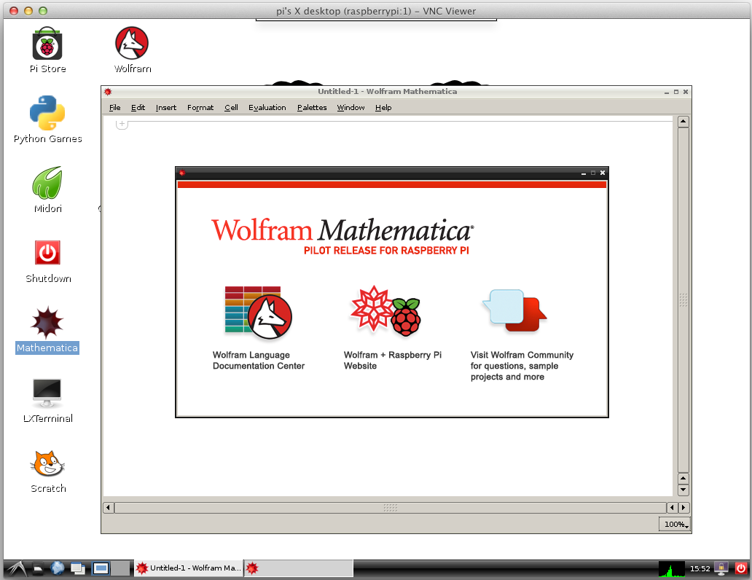The height and width of the screenshot is (580, 752).
Task: Close the Untitled-1 notebook window
Action: (686, 92)
